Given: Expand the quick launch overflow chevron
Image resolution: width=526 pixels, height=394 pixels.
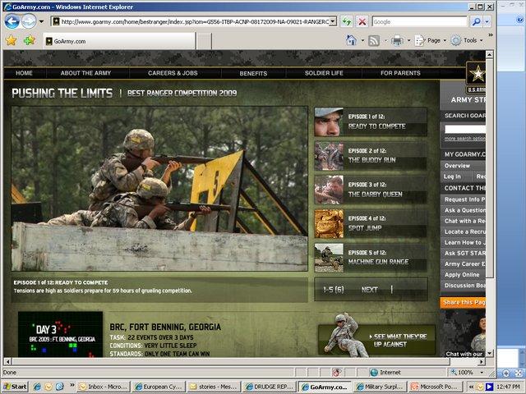Looking at the screenshot, I should point(72,385).
